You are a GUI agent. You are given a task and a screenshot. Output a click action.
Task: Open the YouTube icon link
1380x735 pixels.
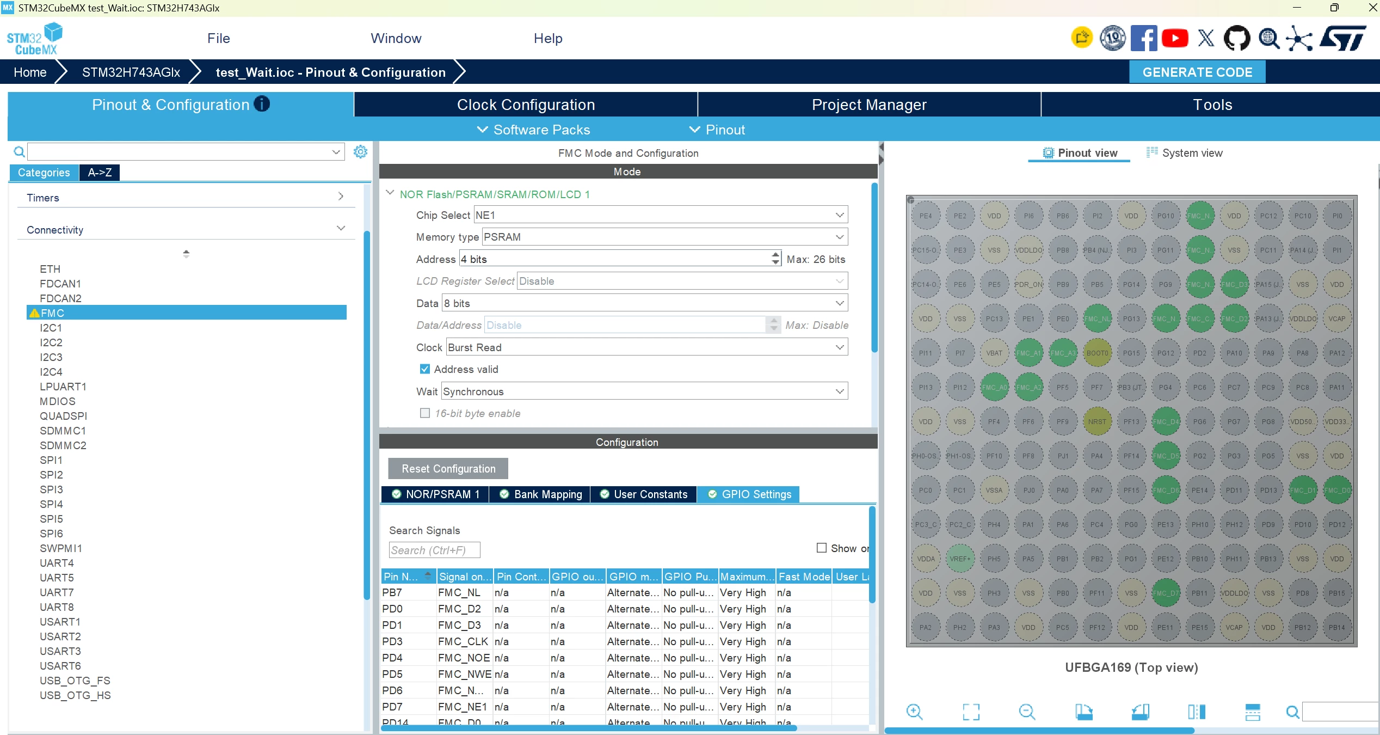1175,38
